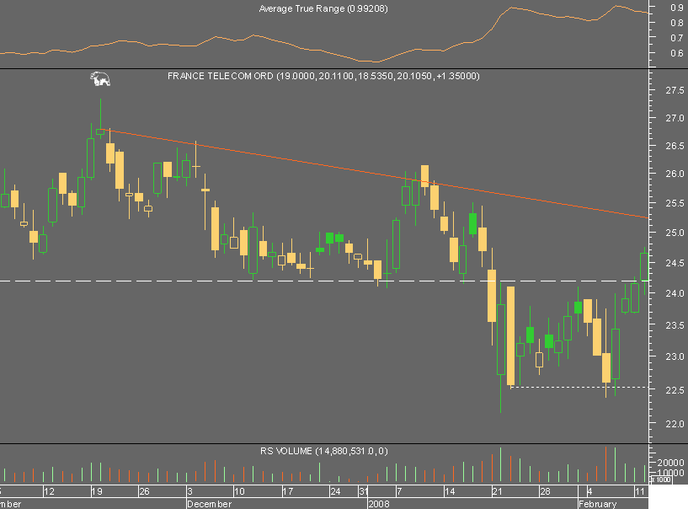Click the 22.0 price axis label

tap(675, 424)
